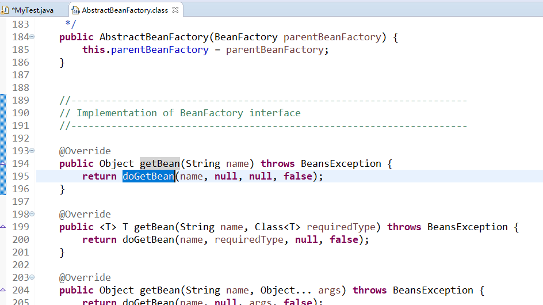This screenshot has height=305, width=543.
Task: Collapse the method fold at line 198
Action: (x=32, y=214)
